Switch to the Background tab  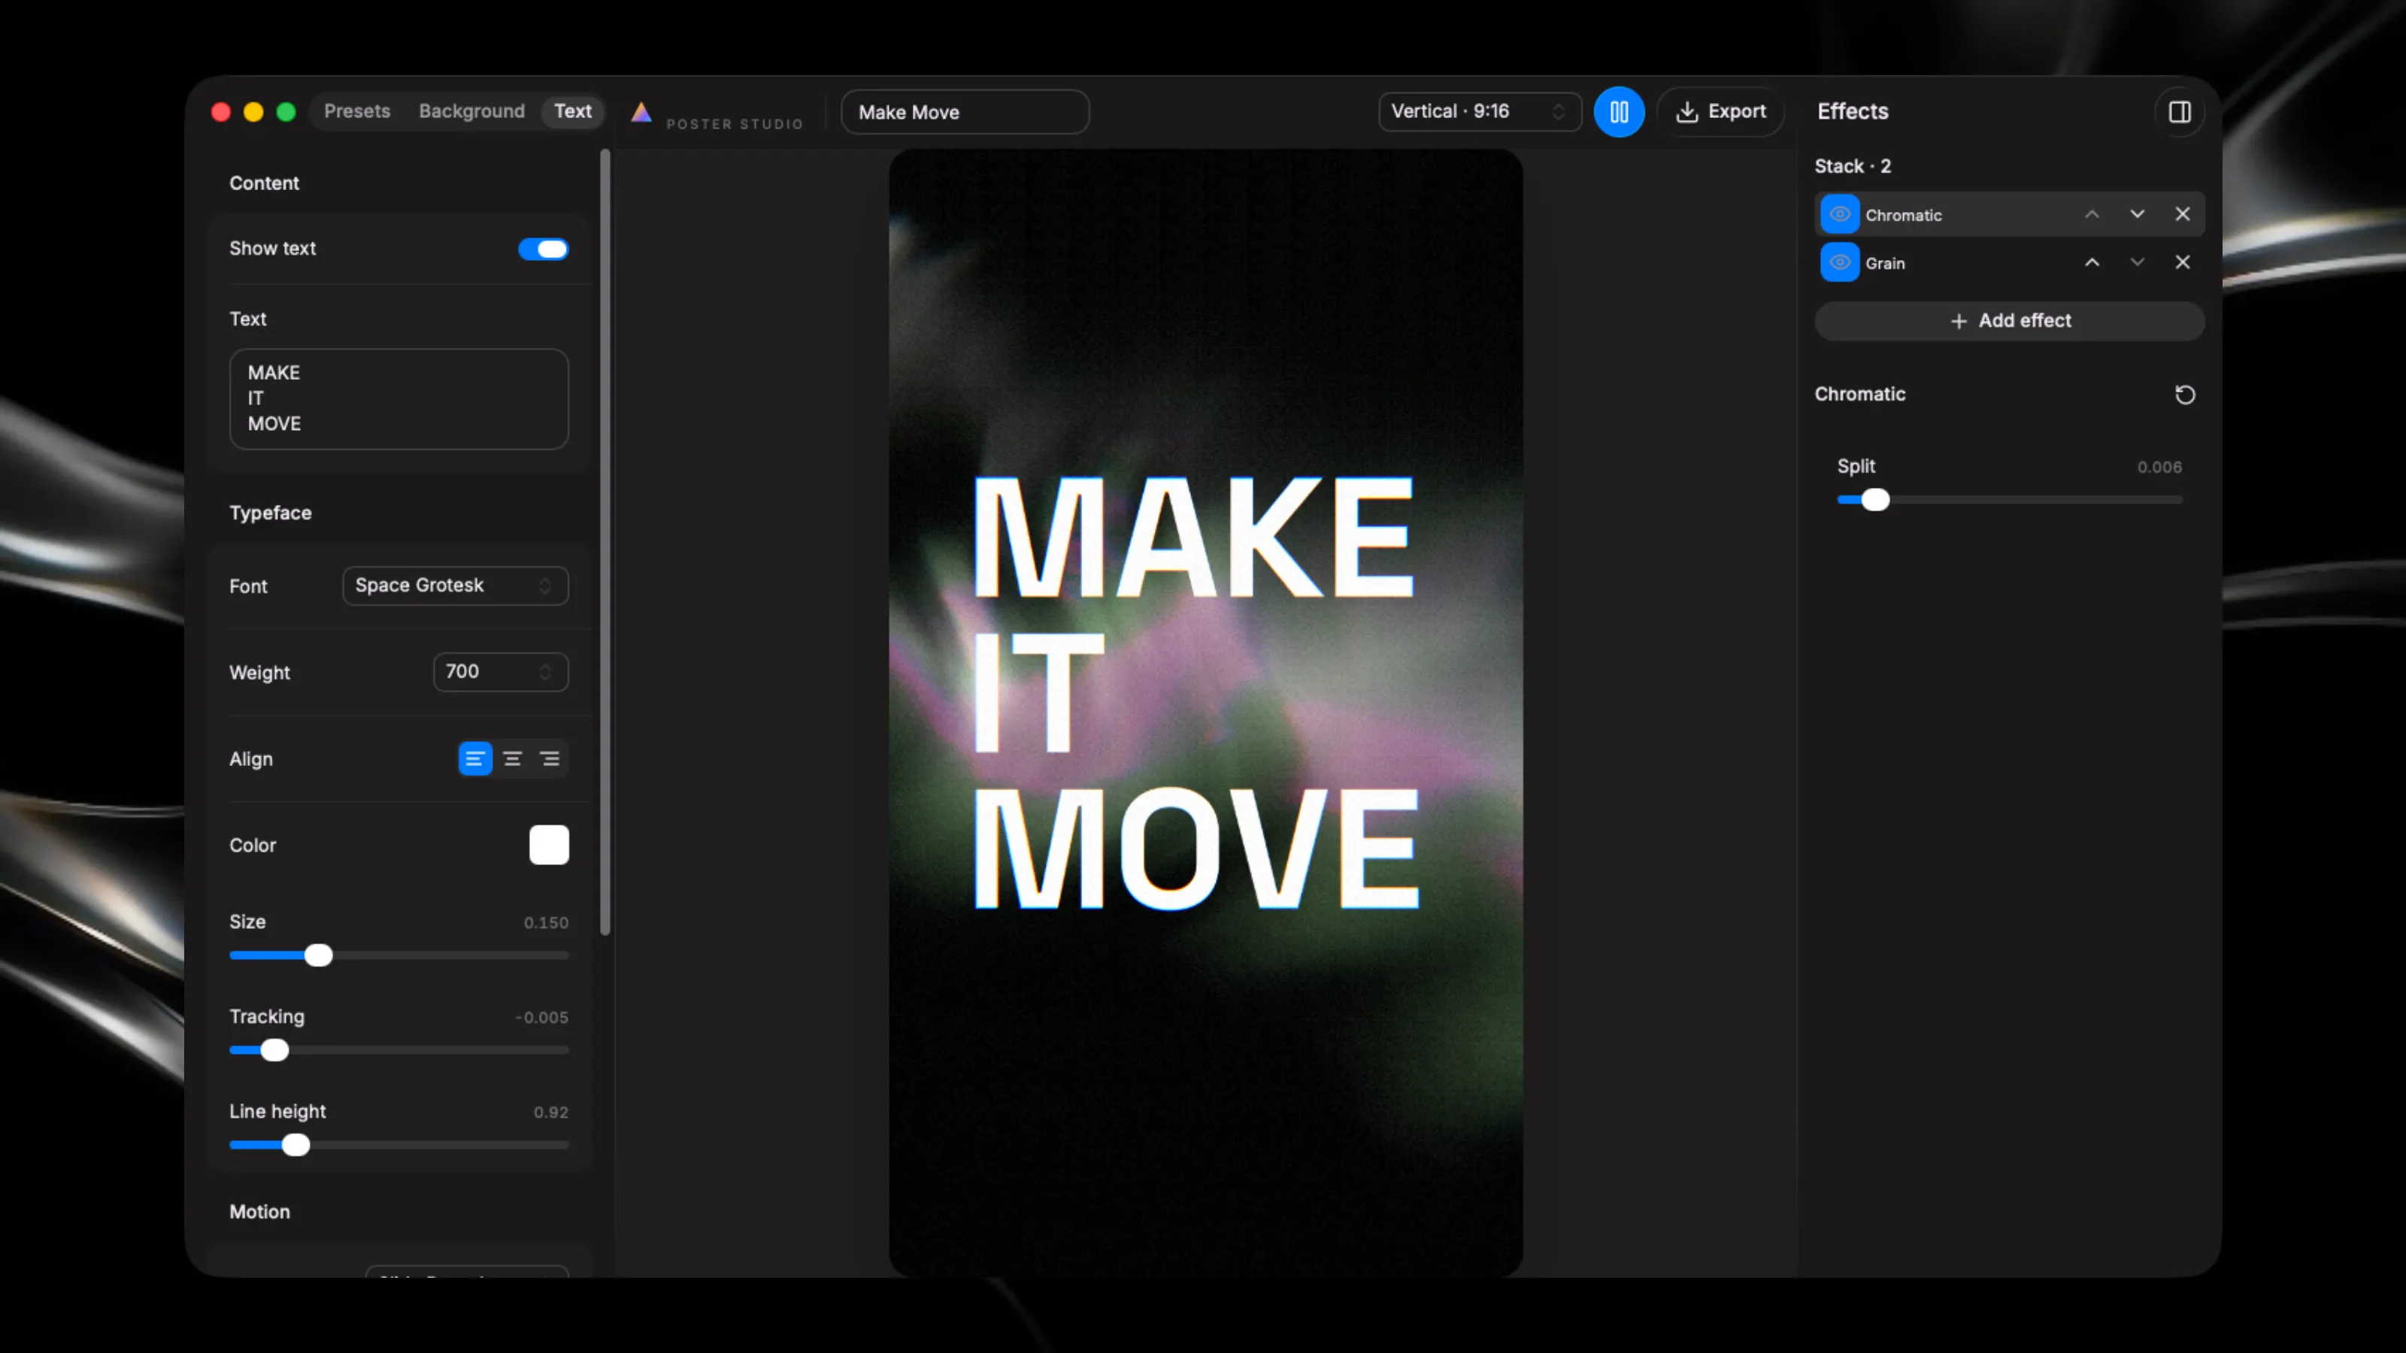tap(471, 111)
